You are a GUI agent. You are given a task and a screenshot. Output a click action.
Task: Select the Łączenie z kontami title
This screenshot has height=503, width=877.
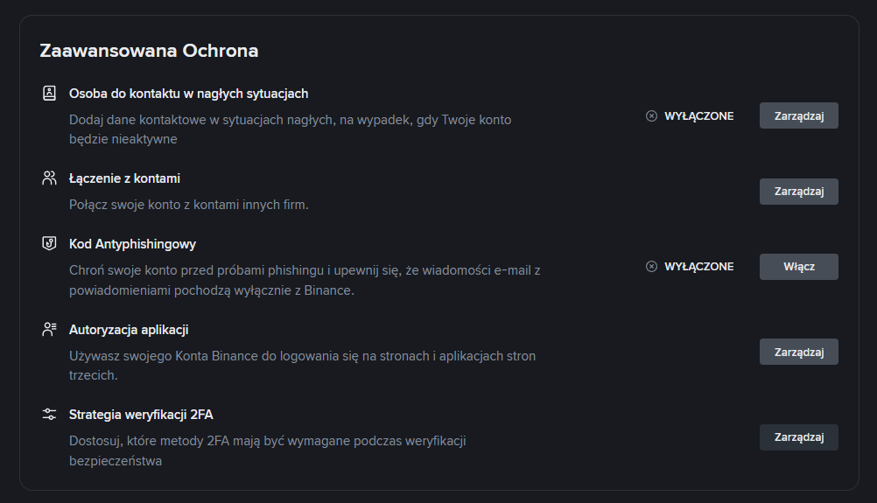[125, 178]
